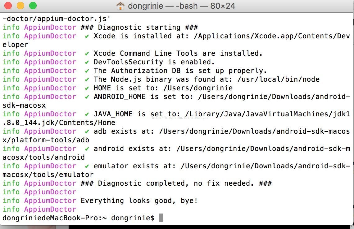Click the text 'emulator exists at:'

135,166
